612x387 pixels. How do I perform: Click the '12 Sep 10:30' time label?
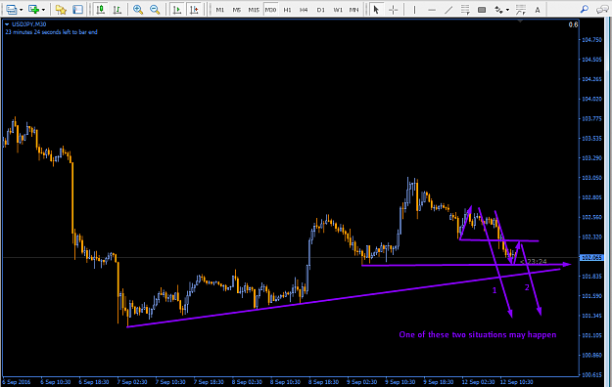(516, 382)
